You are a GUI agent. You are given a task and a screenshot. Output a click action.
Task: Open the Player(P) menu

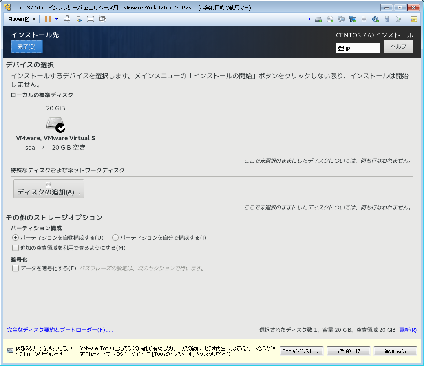click(x=22, y=19)
